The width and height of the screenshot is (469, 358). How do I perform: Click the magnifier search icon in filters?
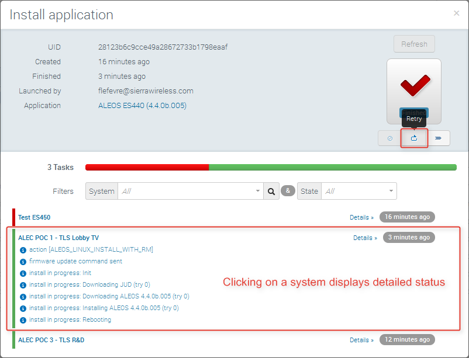(x=271, y=191)
